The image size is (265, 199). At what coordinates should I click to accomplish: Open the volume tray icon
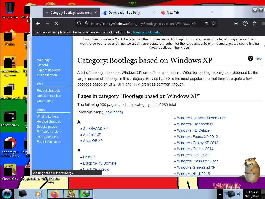point(239,194)
